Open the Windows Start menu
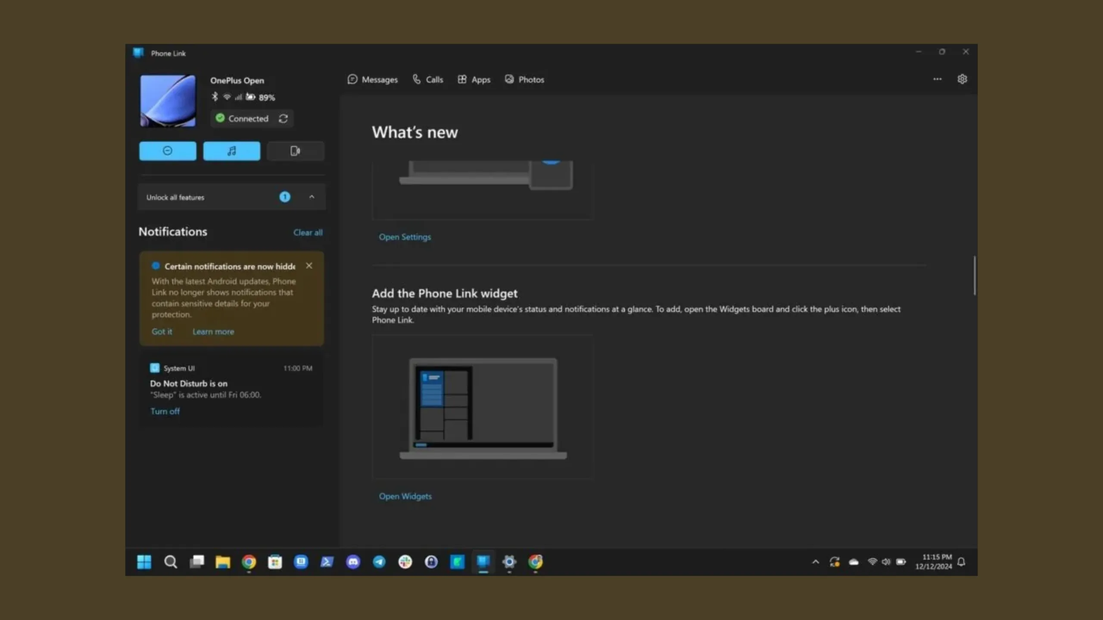This screenshot has width=1103, height=620. click(x=144, y=562)
